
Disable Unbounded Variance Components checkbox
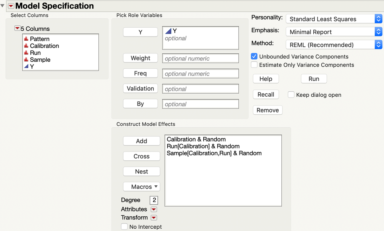[254, 56]
